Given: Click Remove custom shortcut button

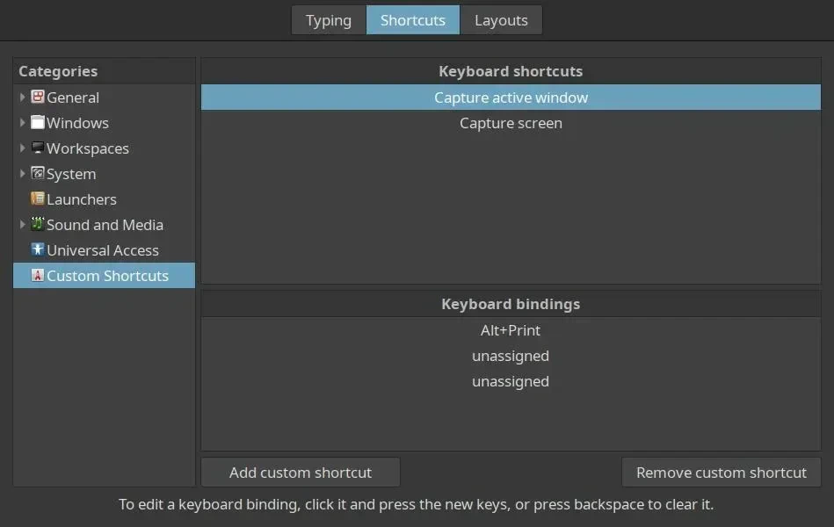Looking at the screenshot, I should pos(722,473).
